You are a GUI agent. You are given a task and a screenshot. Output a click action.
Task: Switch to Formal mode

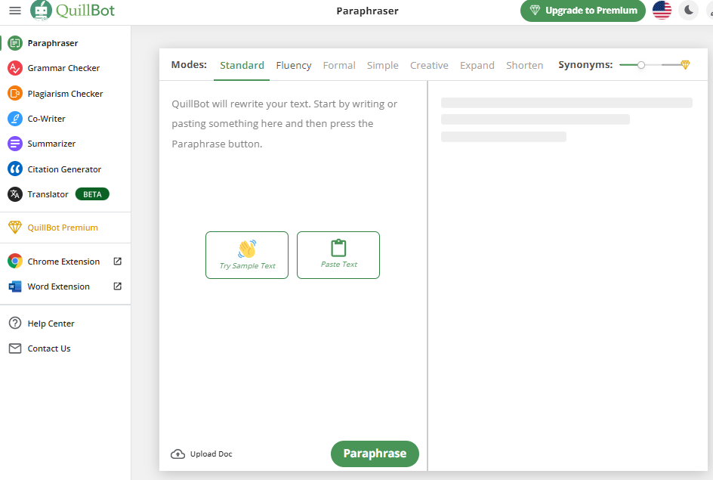(x=339, y=66)
